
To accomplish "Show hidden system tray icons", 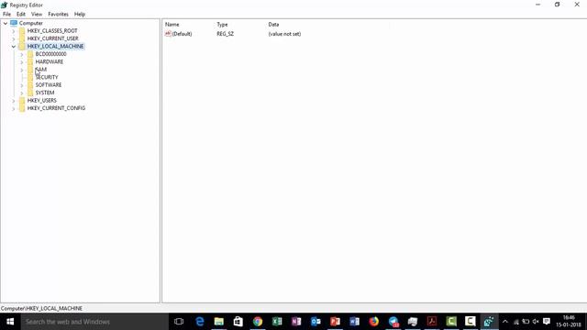I will pos(505,322).
